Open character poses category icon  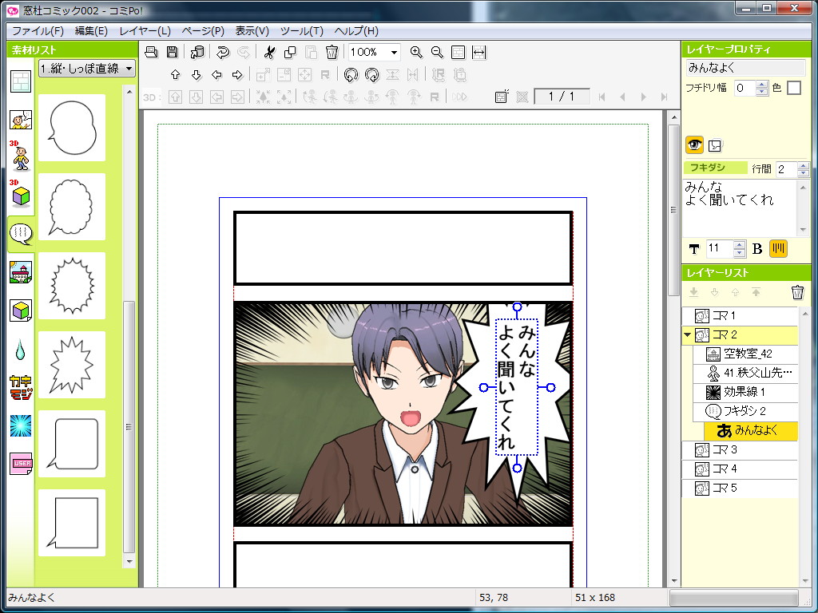tap(21, 120)
